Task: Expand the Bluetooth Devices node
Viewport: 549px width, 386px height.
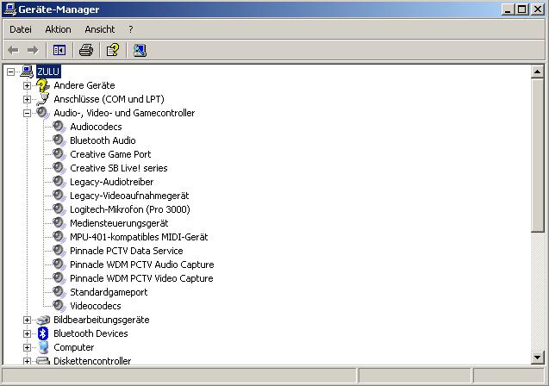Action: coord(27,333)
